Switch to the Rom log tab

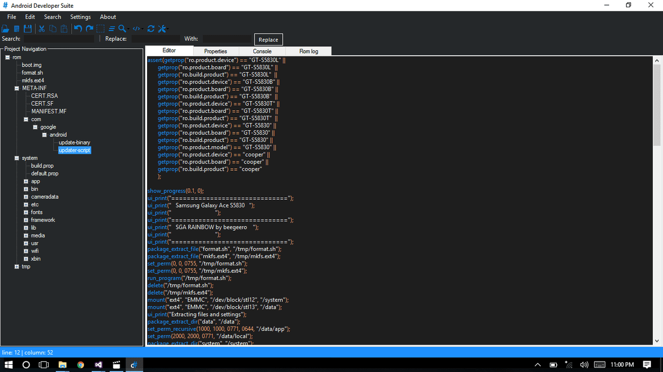click(309, 51)
